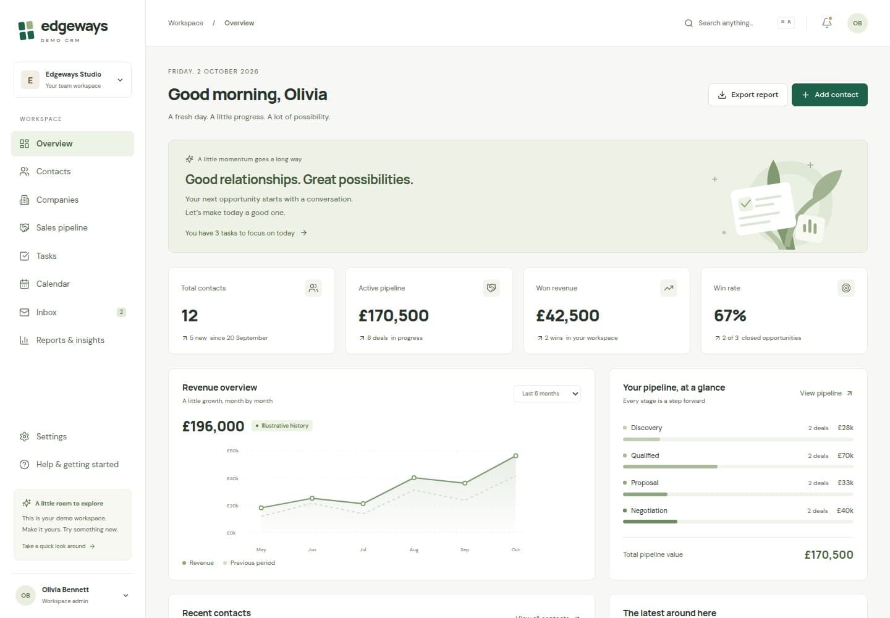
Task: Click the Add contact button
Action: click(x=829, y=95)
